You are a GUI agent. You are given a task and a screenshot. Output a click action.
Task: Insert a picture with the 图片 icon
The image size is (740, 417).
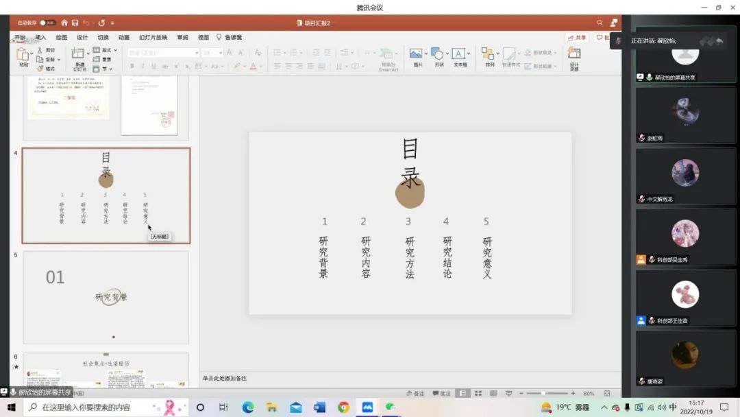point(417,54)
